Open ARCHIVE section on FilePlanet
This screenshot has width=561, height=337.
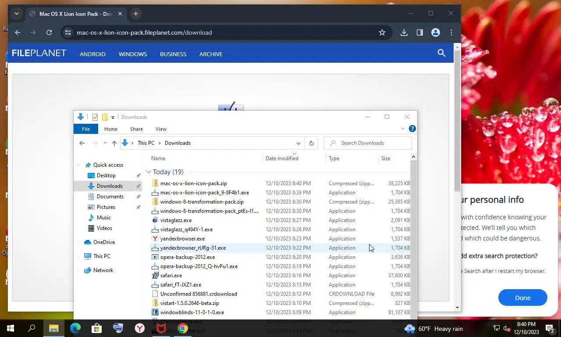211,54
